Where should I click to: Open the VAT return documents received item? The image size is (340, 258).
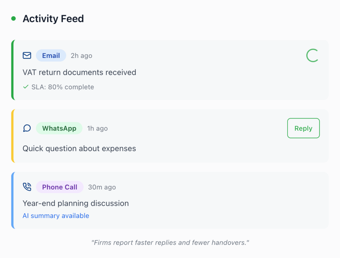[79, 72]
